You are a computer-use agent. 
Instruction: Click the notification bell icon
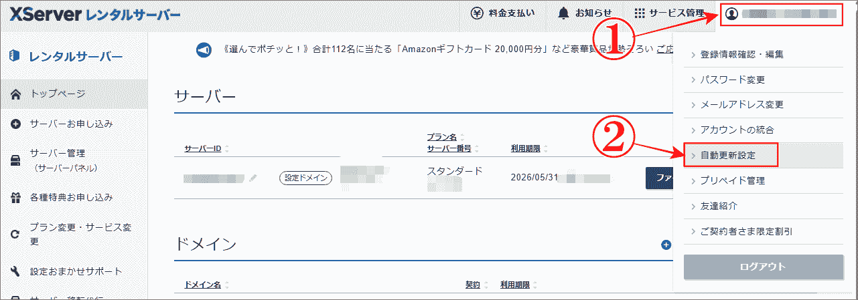564,13
